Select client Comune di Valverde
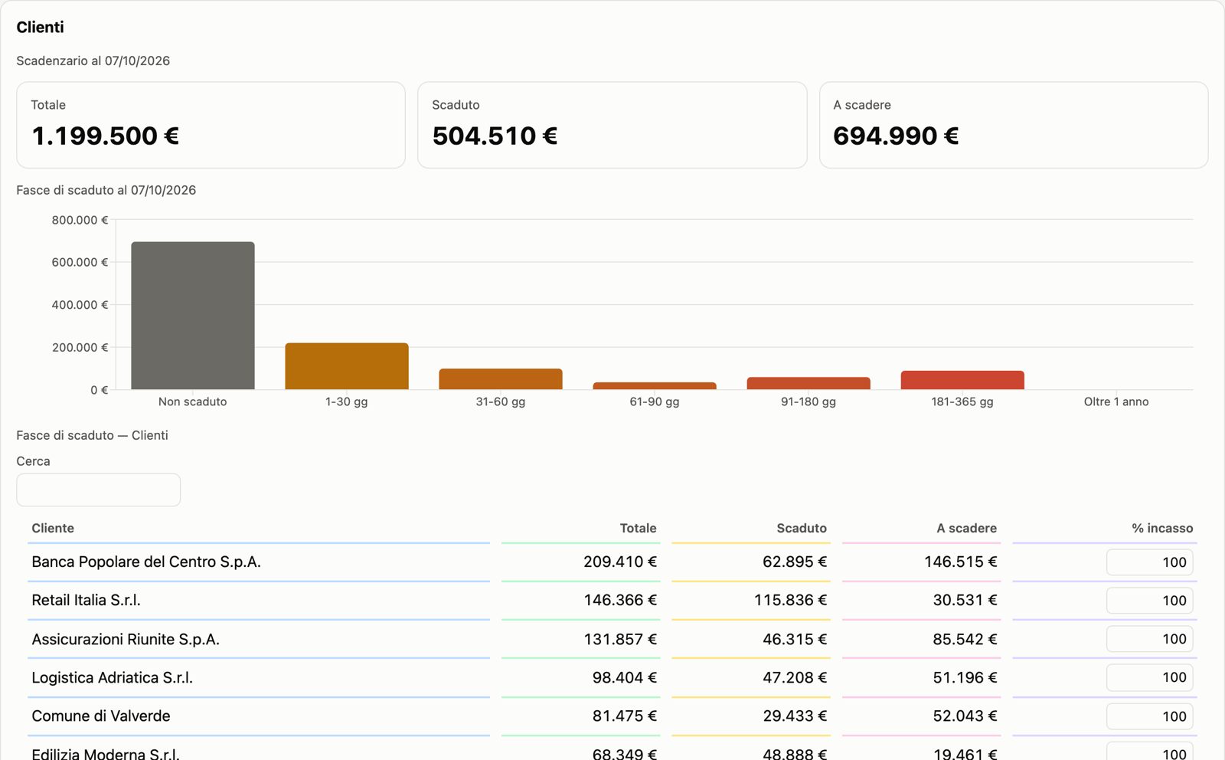Image resolution: width=1225 pixels, height=760 pixels. (x=101, y=716)
